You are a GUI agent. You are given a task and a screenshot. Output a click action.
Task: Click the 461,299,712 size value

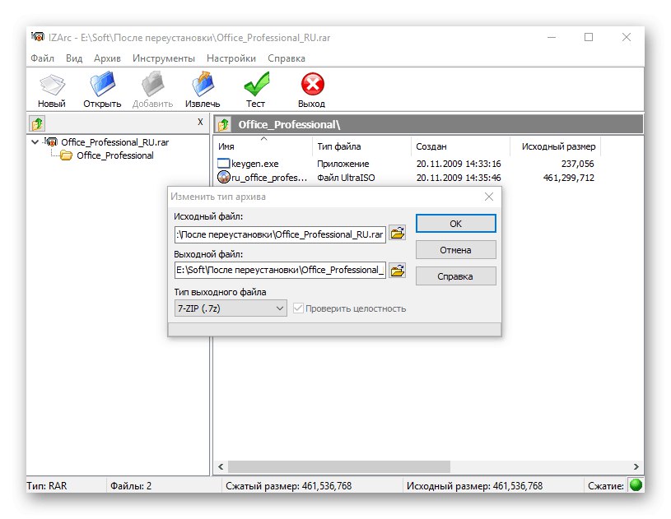click(x=569, y=178)
